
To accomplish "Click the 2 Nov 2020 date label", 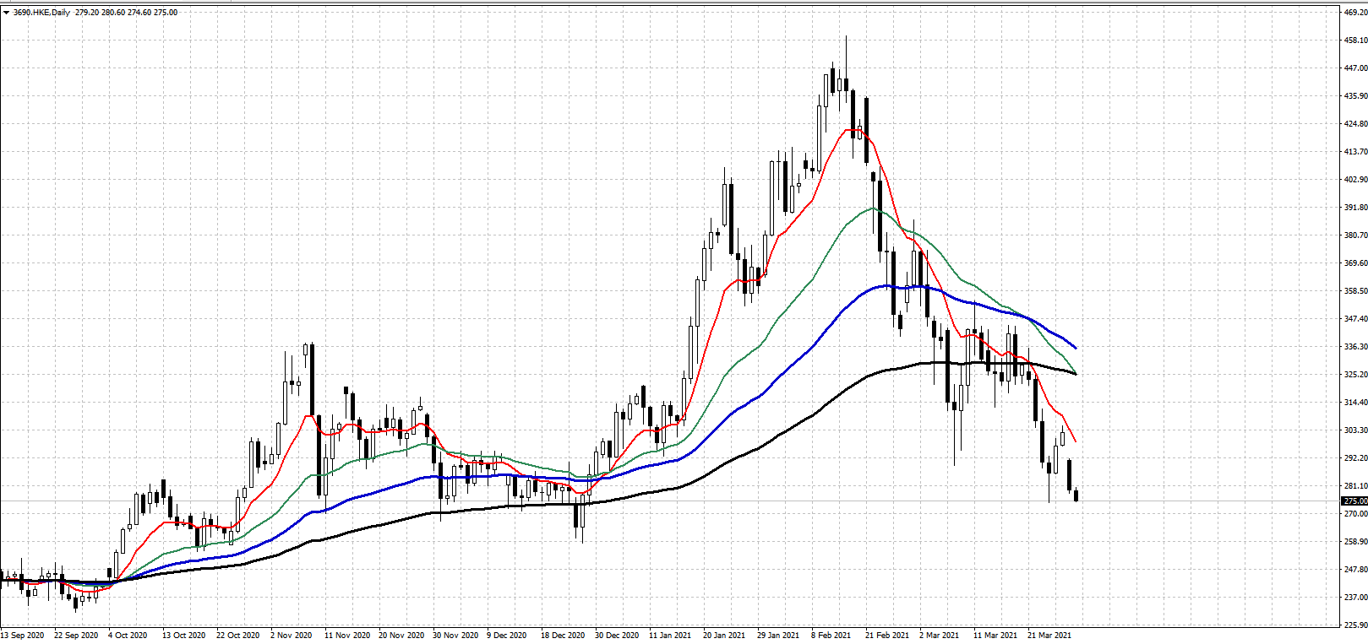I will click(x=291, y=636).
